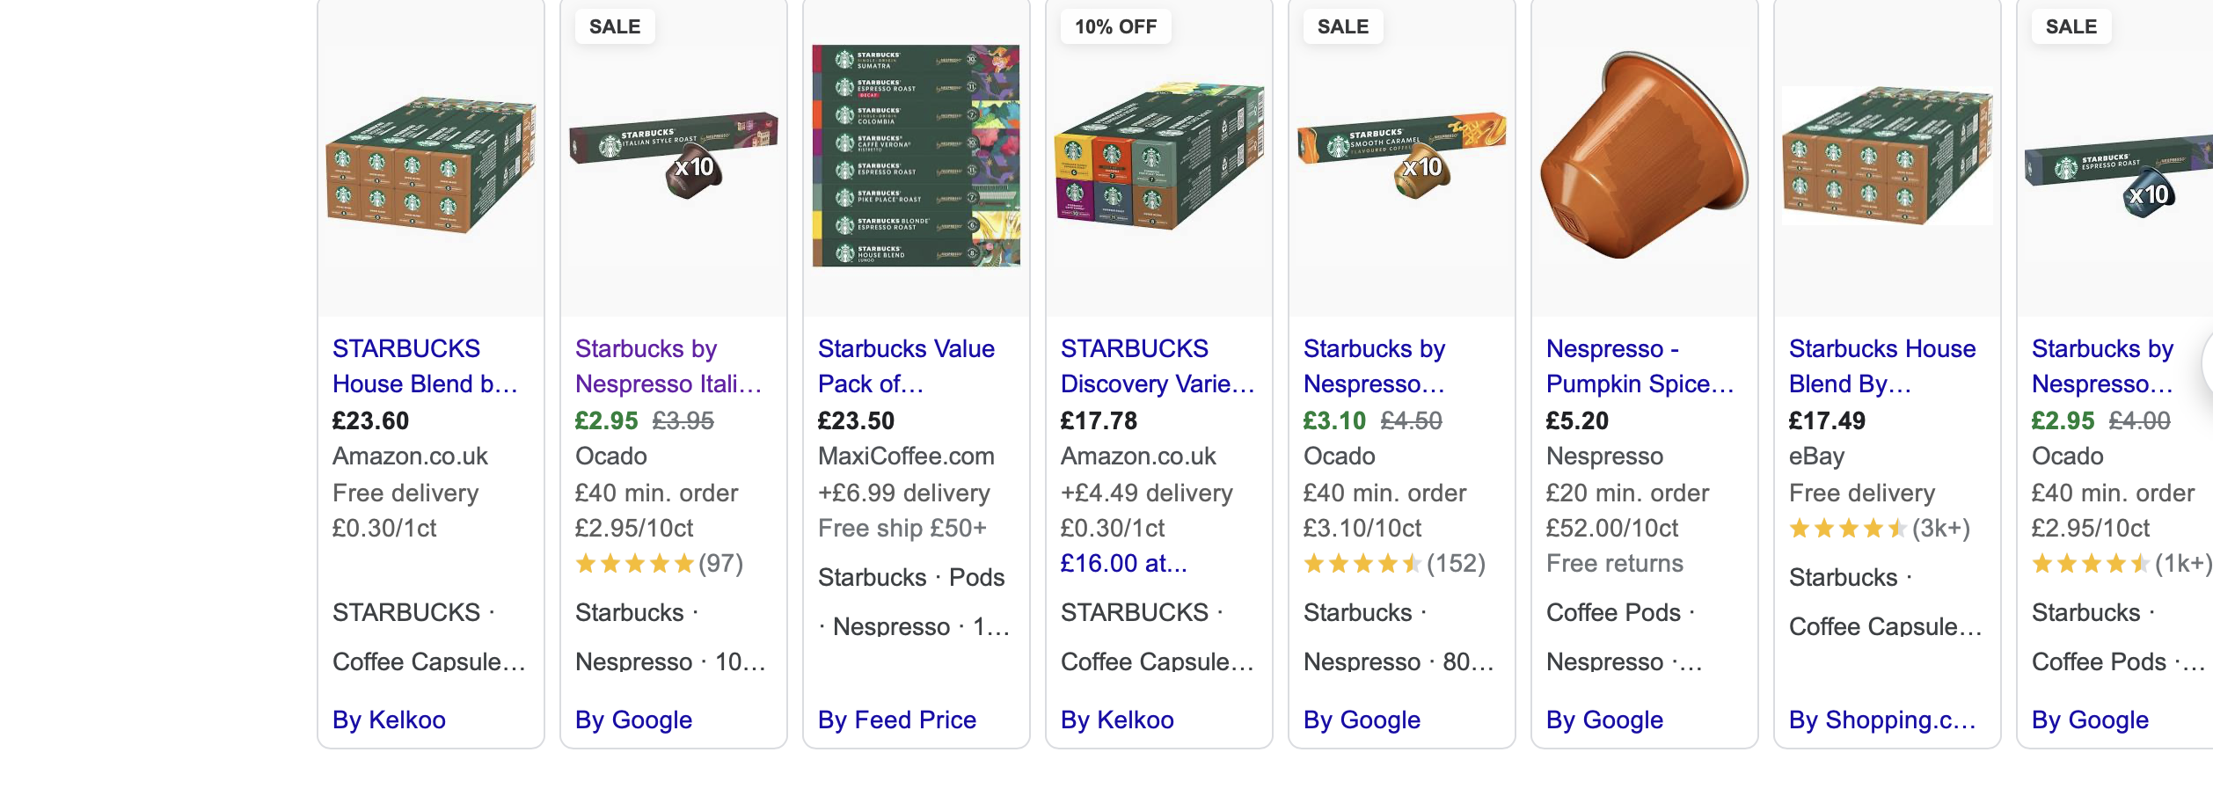Open the STARBUCKS Discovery Varie... title link
Viewport: 2213px width, 789px height.
(x=1158, y=366)
